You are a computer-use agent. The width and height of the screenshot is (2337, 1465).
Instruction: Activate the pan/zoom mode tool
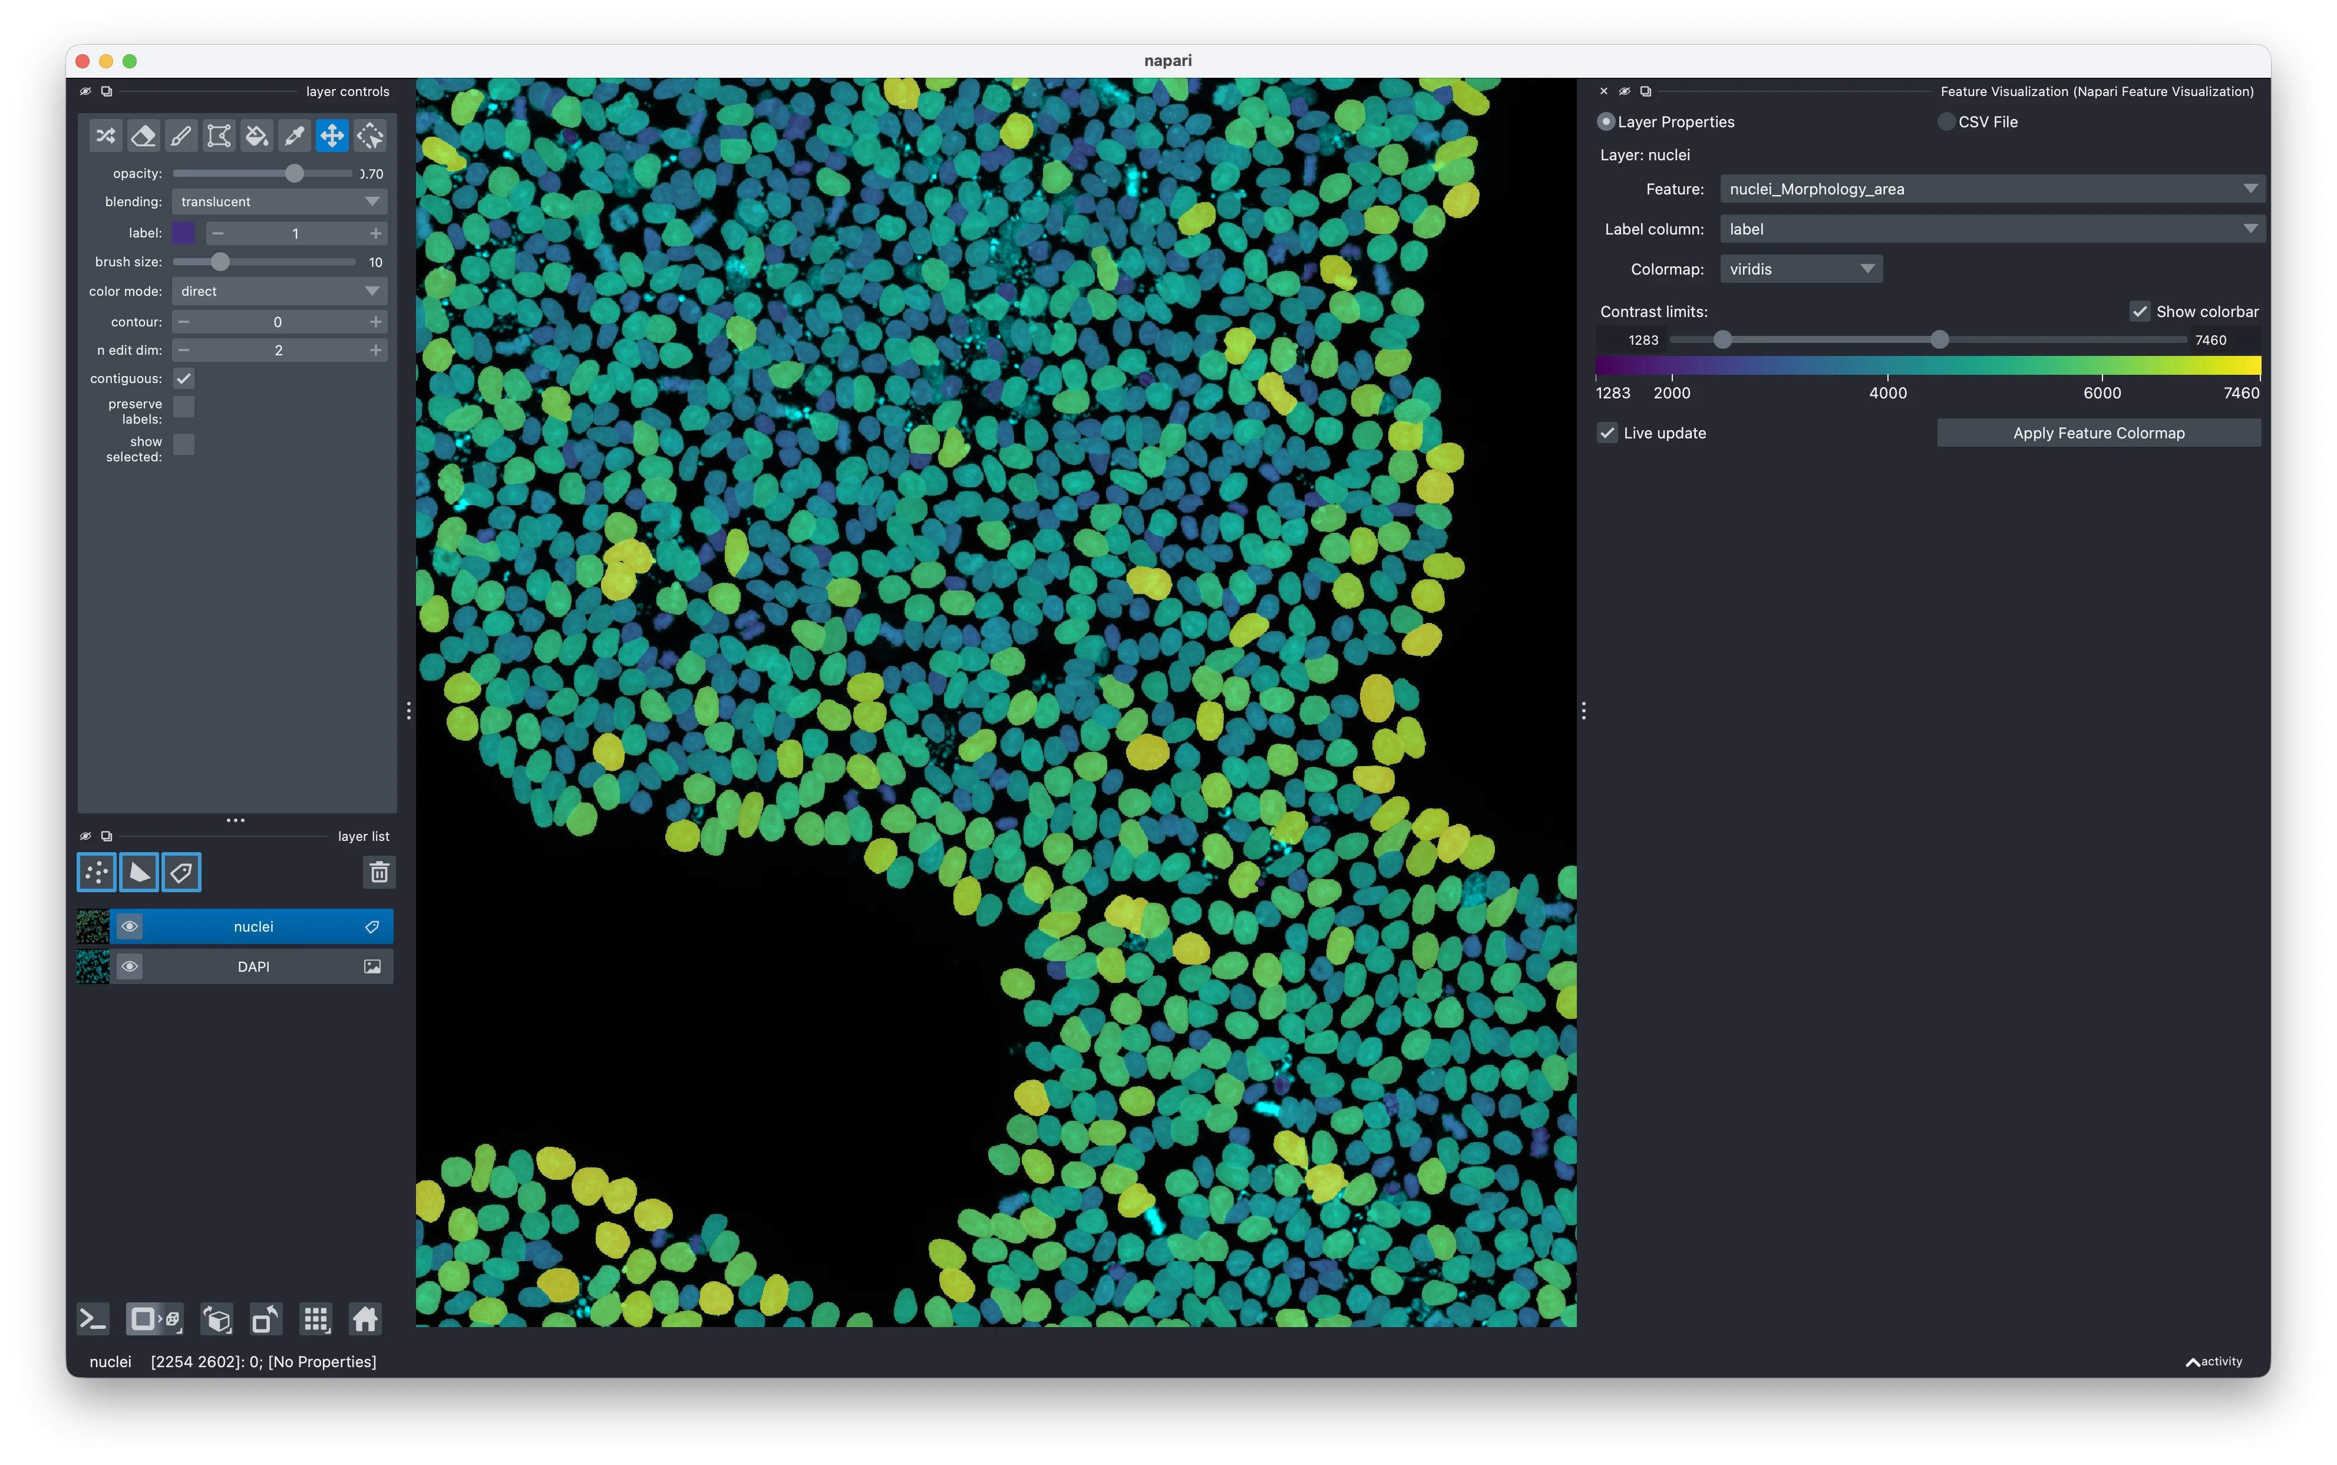click(332, 136)
